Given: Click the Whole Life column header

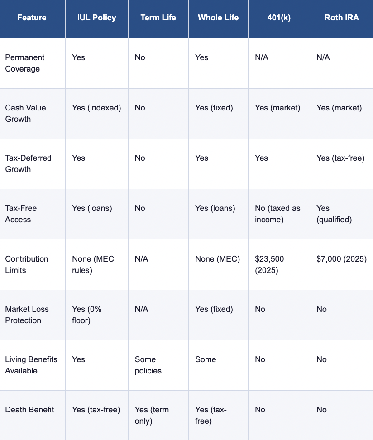Looking at the screenshot, I should pos(218,18).
